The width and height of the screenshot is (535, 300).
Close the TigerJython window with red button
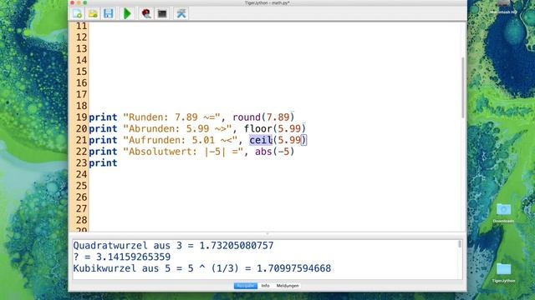tap(73, 2)
